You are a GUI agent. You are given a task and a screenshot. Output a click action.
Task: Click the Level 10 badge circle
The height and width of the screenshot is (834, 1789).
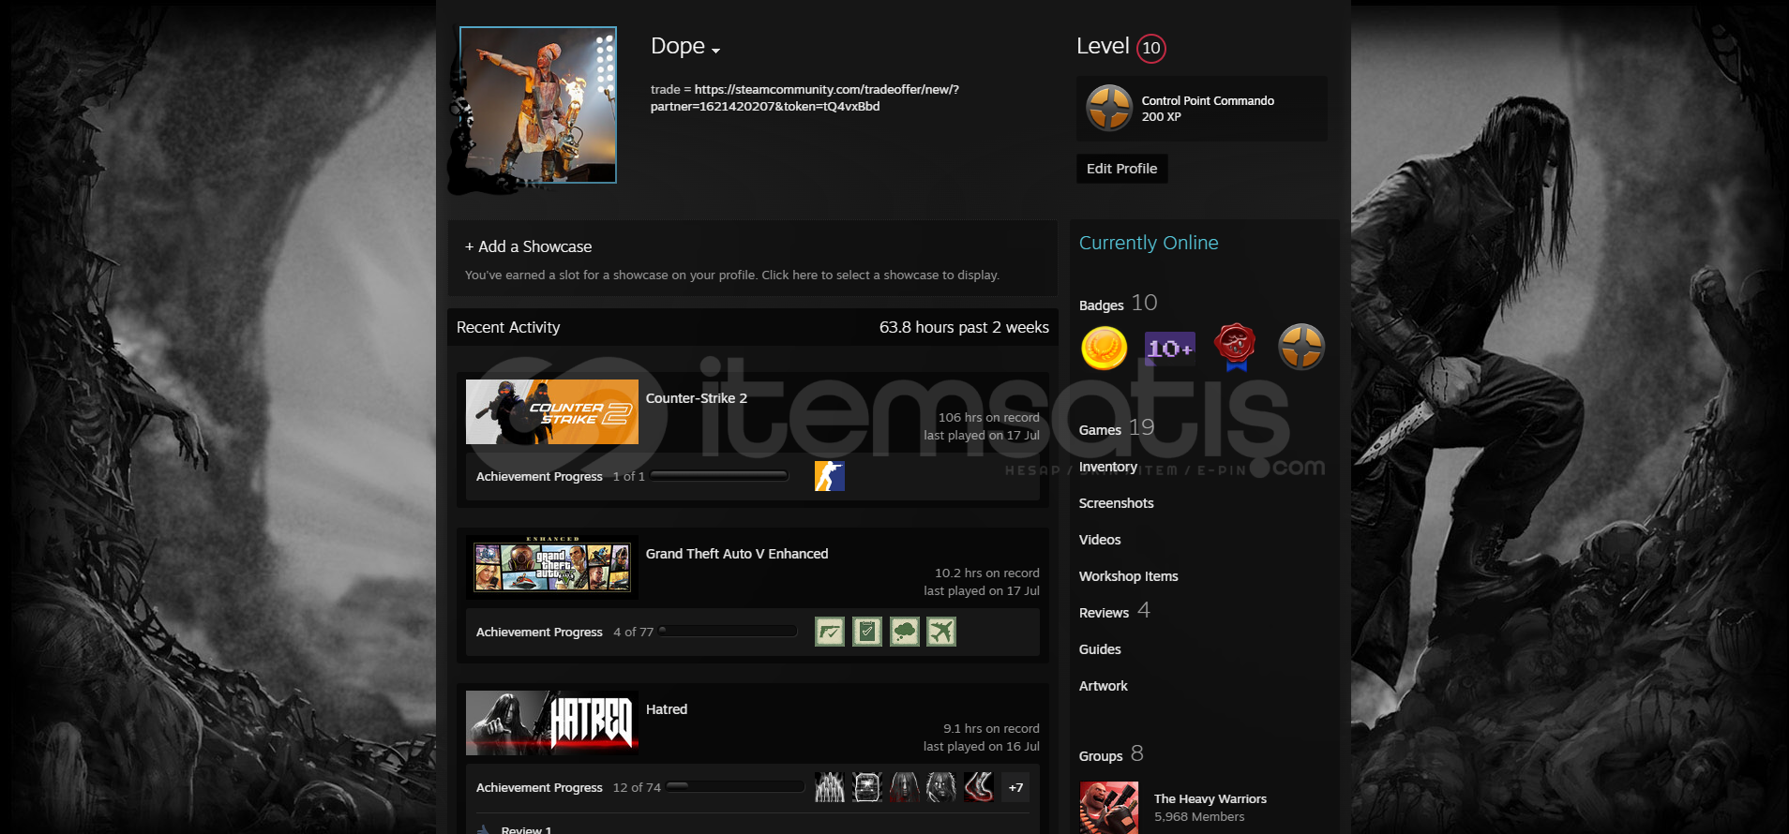click(x=1150, y=48)
